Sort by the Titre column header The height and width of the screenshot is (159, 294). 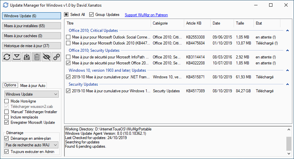click(x=108, y=23)
